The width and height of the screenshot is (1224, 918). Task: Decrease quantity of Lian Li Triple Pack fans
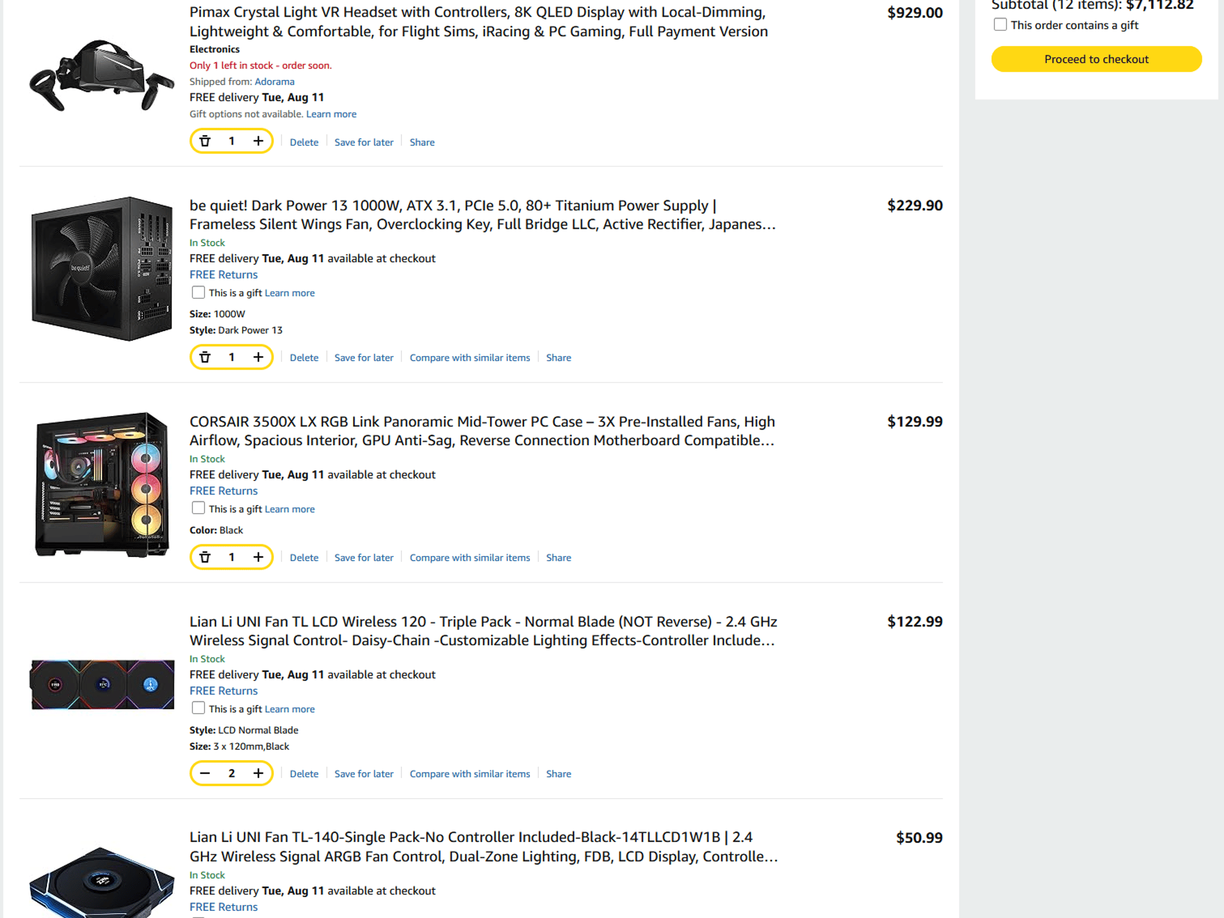(x=205, y=773)
